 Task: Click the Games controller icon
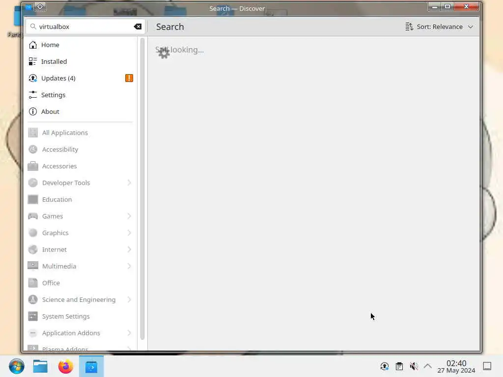click(x=33, y=216)
